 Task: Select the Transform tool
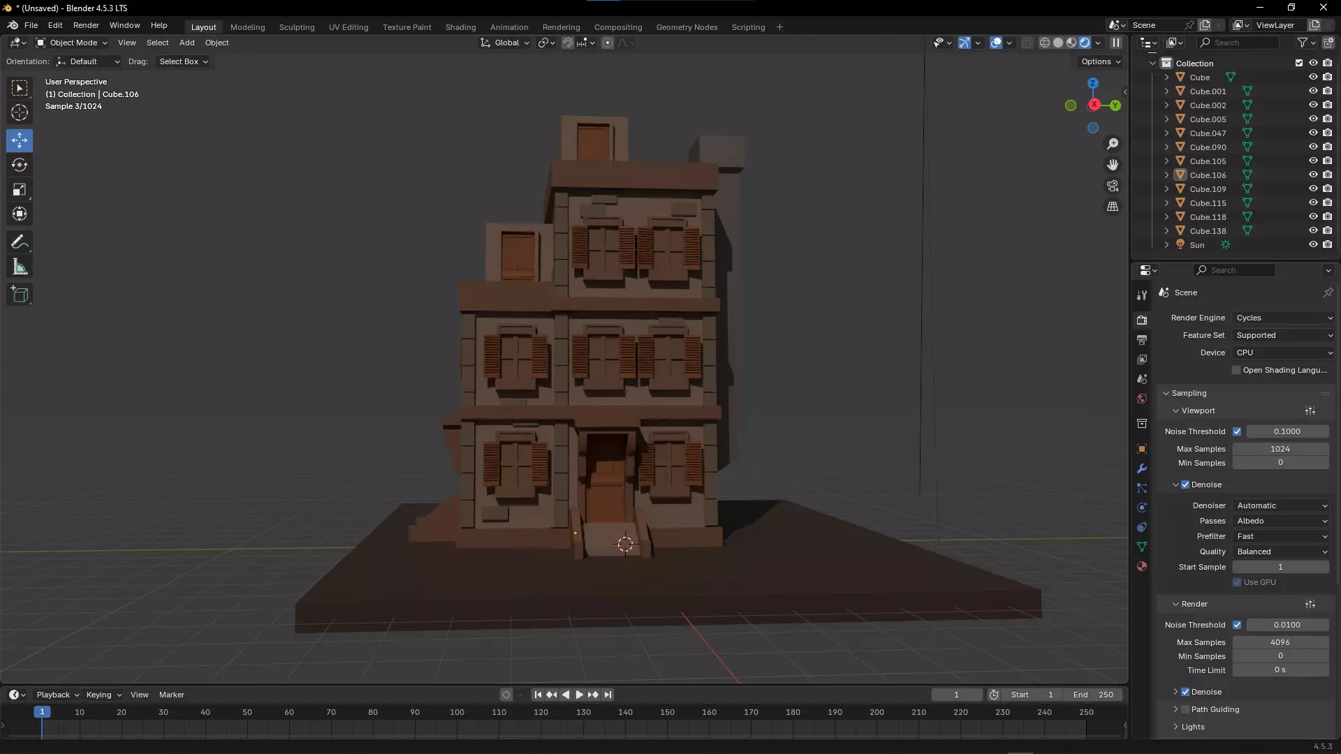(x=20, y=214)
